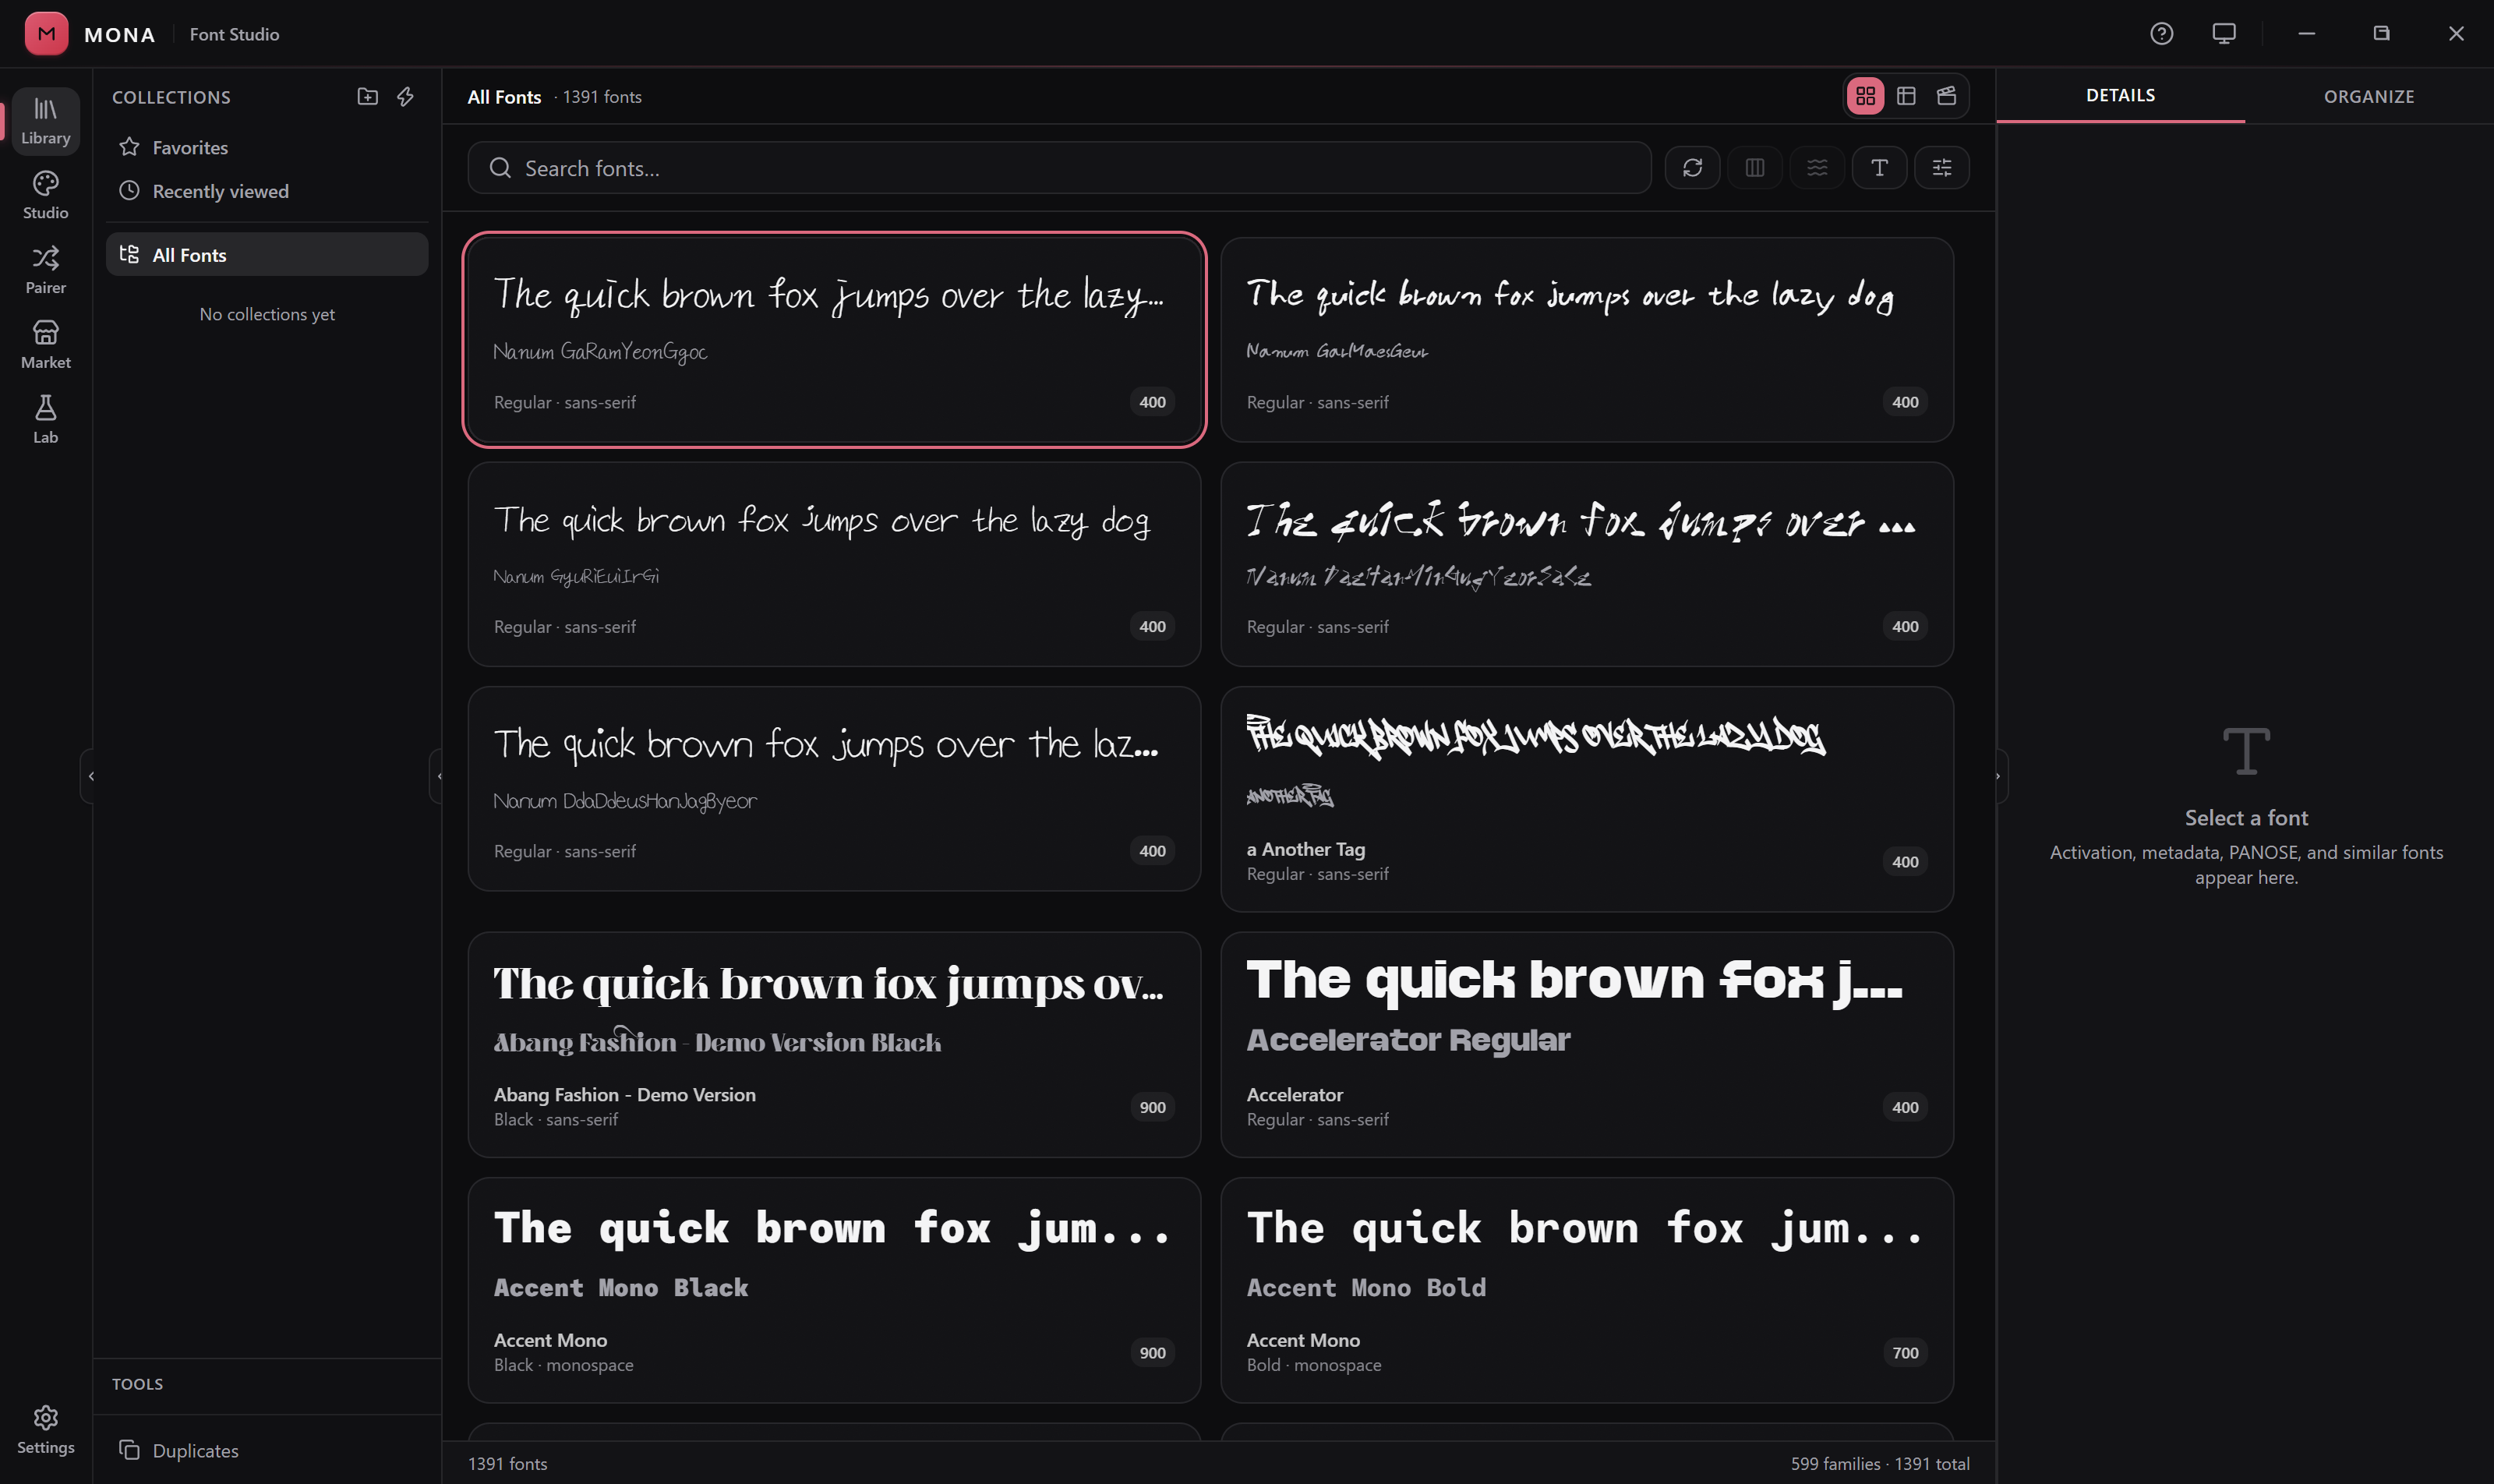2494x1484 pixels.
Task: Open the Duplicates tool
Action: [x=267, y=1450]
